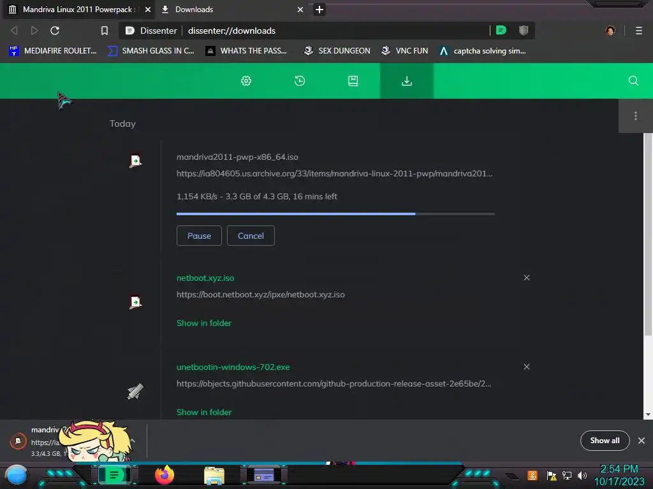Open the volume speaker tray icon
Screen dimensions: 653x489
582,475
